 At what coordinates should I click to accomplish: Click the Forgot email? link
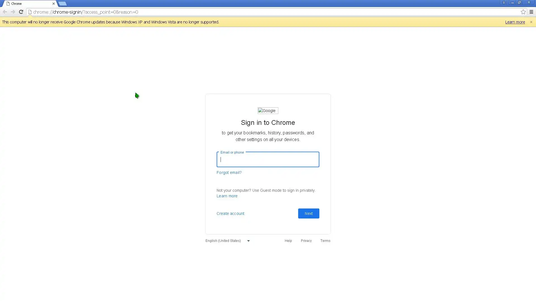[229, 172]
